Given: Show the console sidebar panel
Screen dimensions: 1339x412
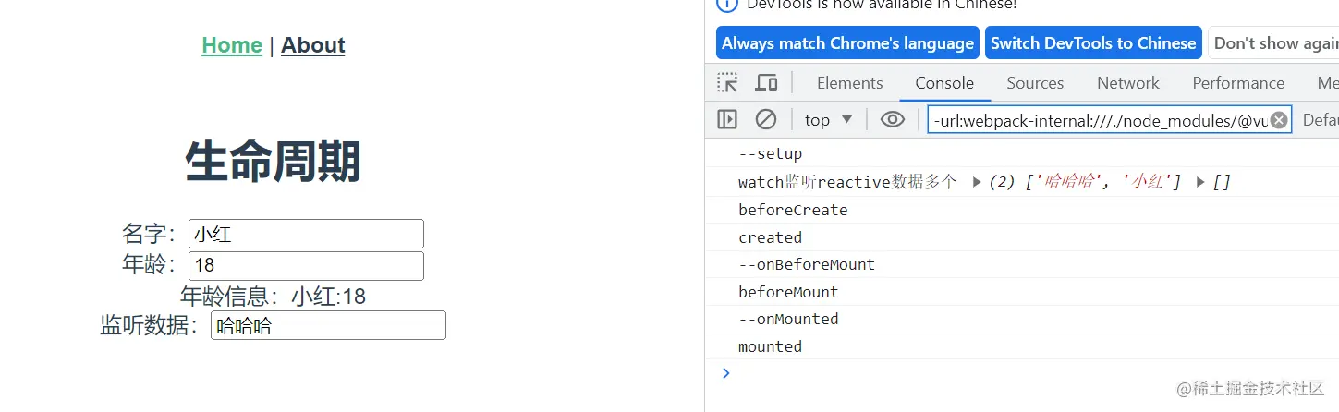Looking at the screenshot, I should [x=728, y=119].
